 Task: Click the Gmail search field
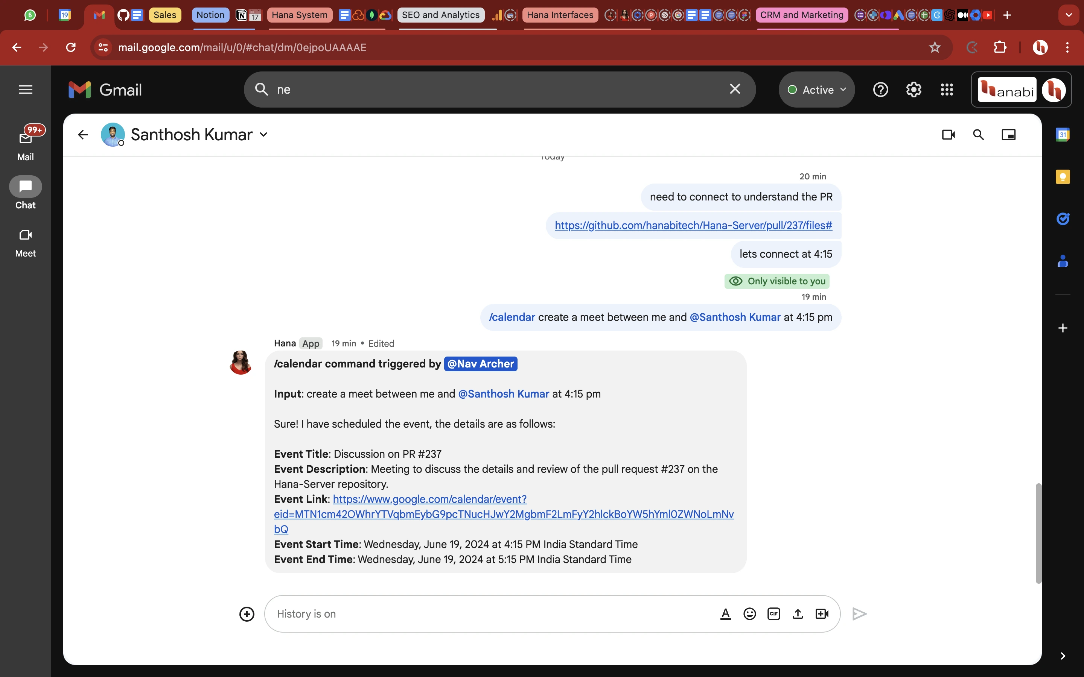click(x=499, y=90)
